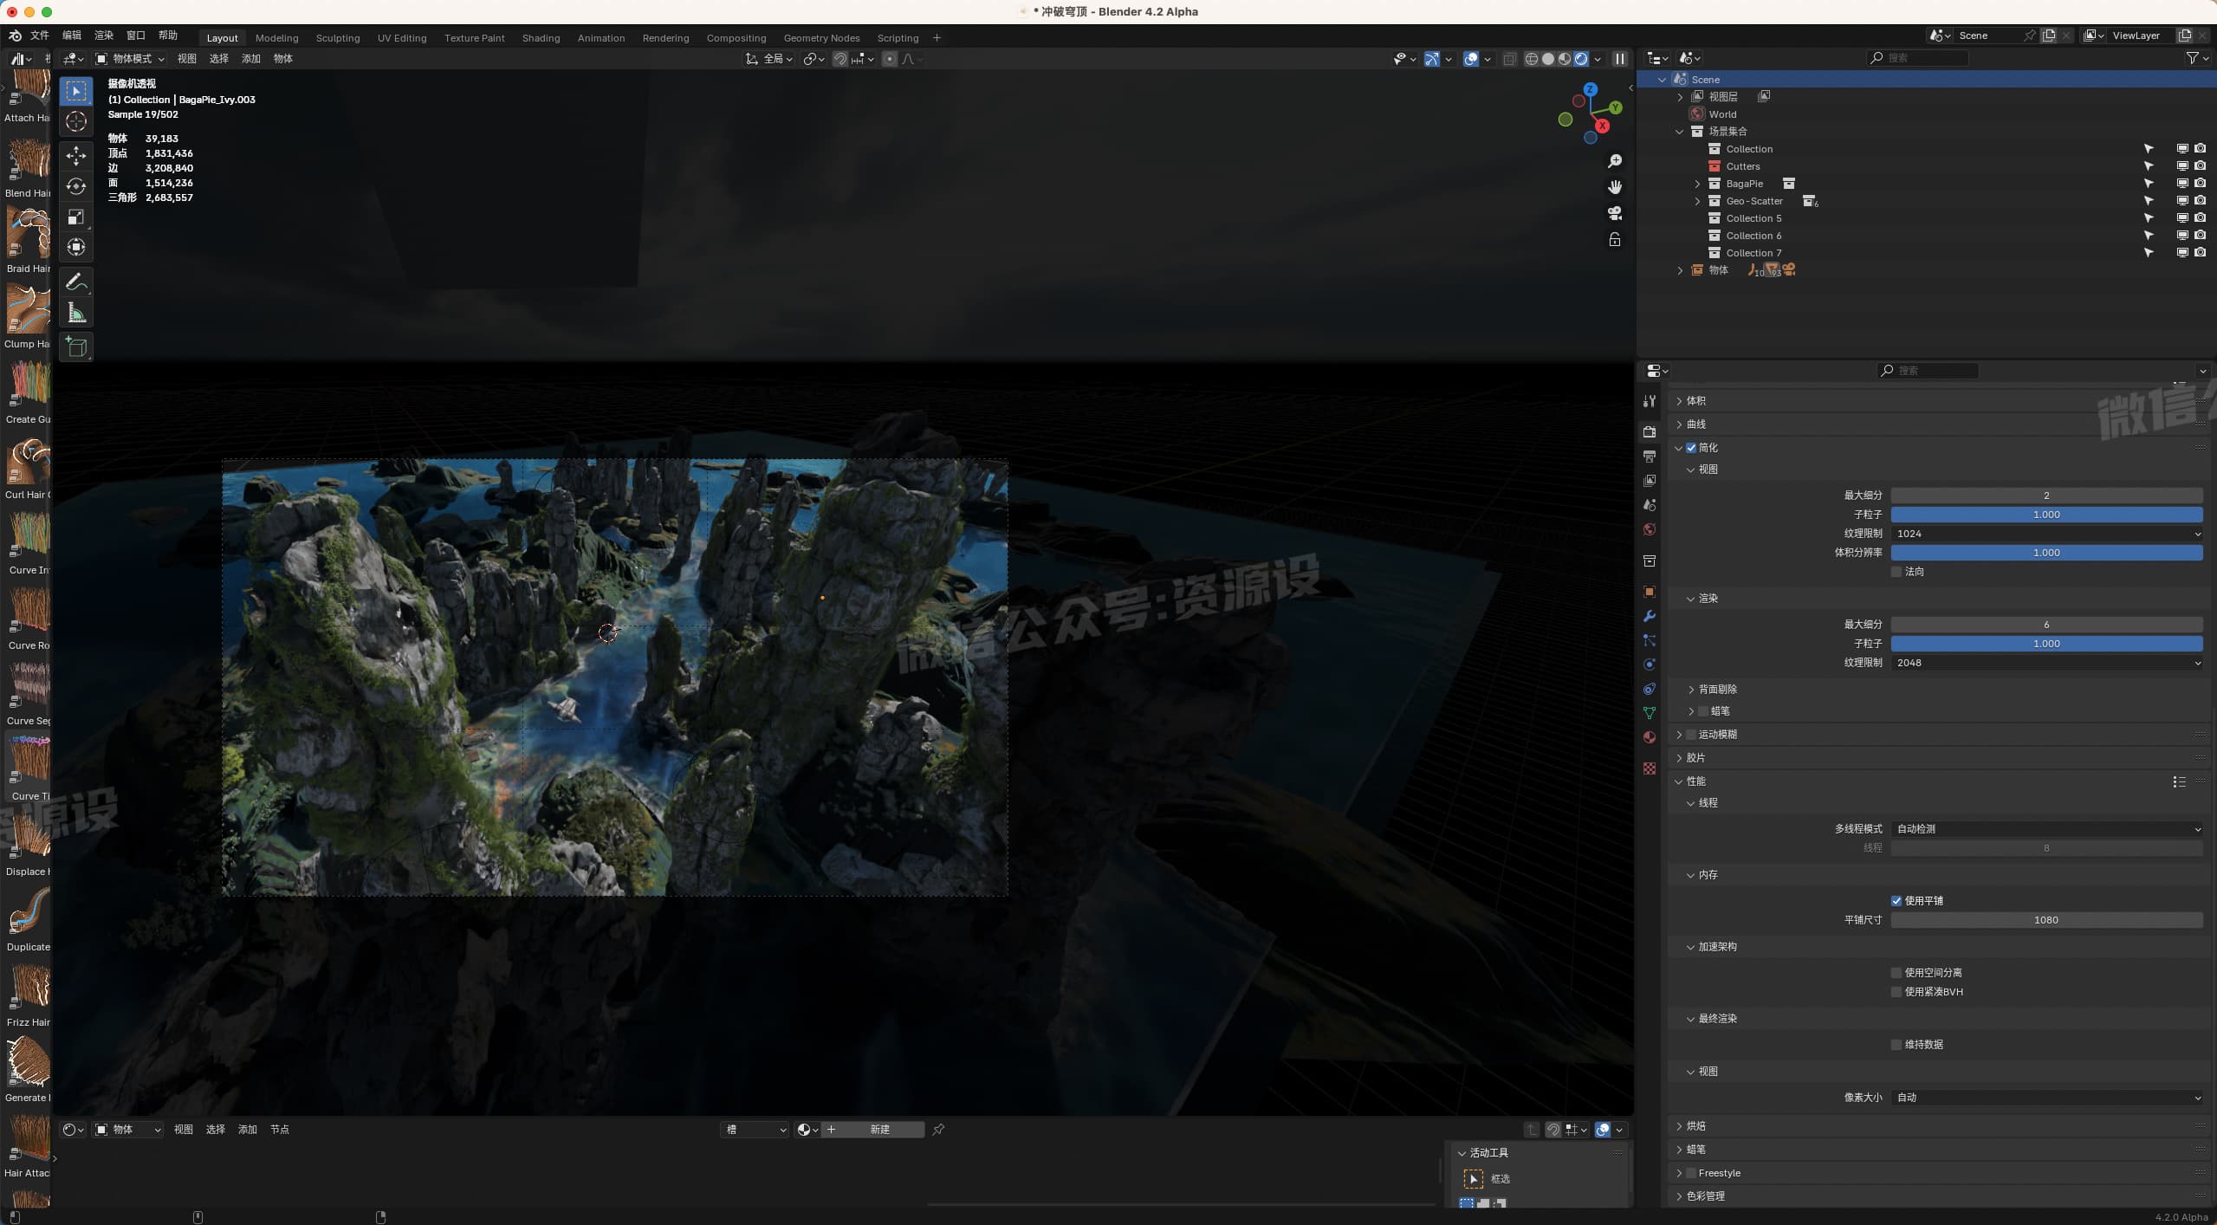
Task: Open the View Layer properties tab
Action: point(1650,480)
